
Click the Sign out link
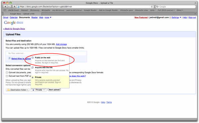[x=192, y=17]
